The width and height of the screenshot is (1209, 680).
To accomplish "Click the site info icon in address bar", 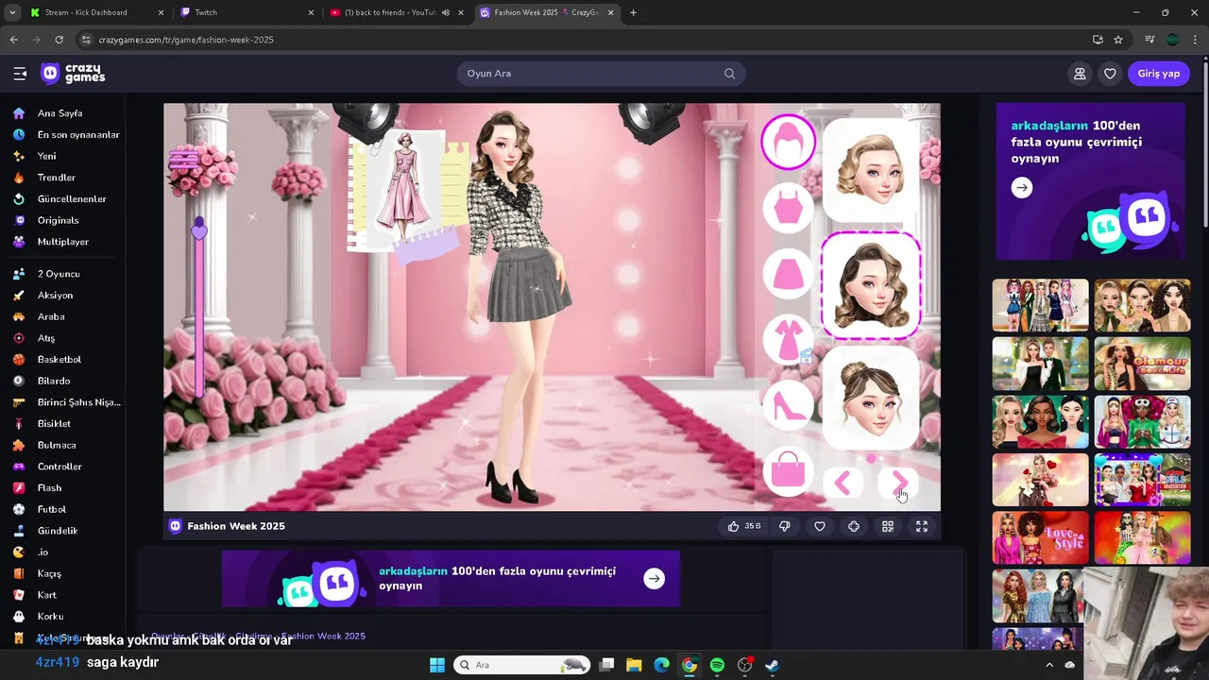I will pyautogui.click(x=86, y=40).
